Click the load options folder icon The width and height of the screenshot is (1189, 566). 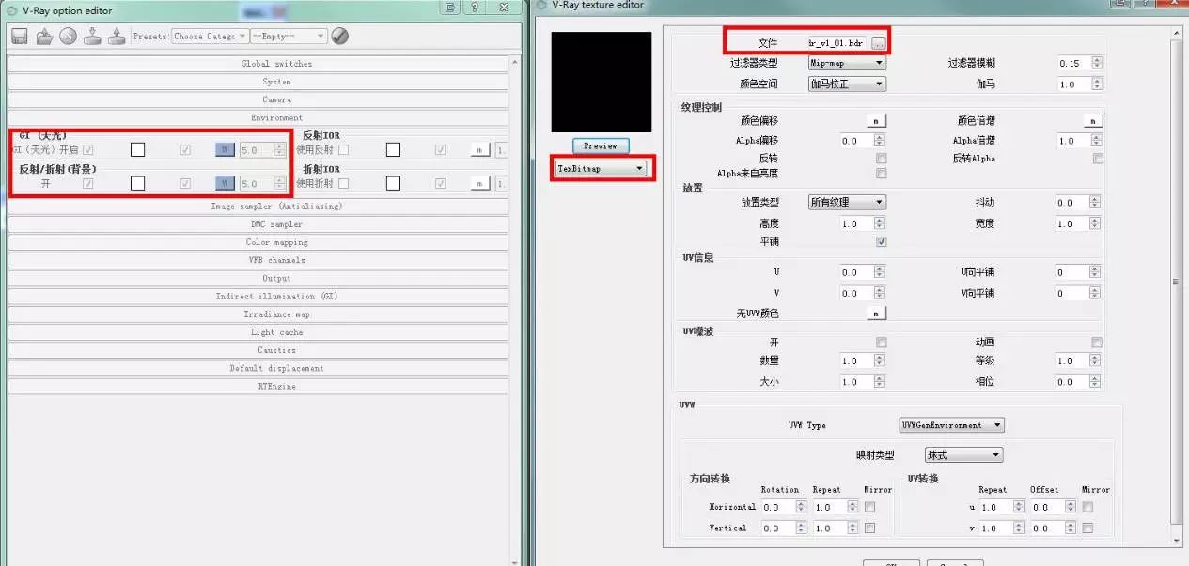tap(44, 36)
